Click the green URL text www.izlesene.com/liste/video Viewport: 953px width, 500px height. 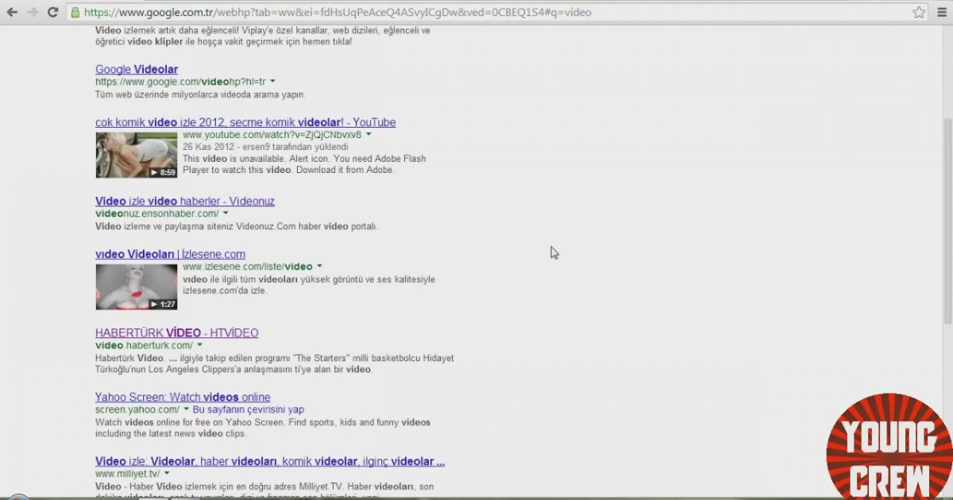[x=248, y=267]
